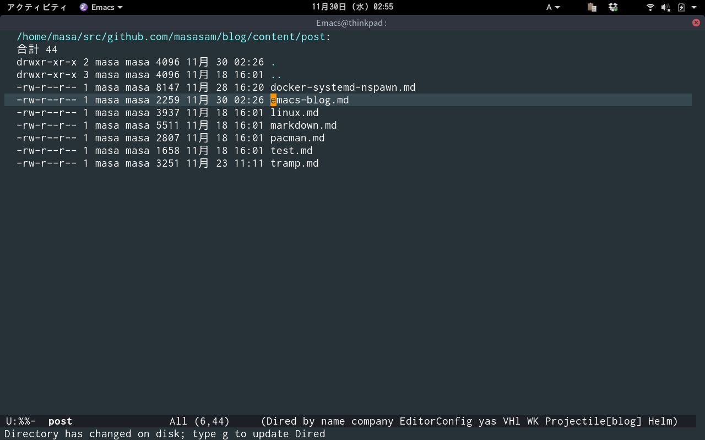Click the 'U:%%-' status in mode line
Image resolution: width=705 pixels, height=440 pixels.
click(21, 421)
